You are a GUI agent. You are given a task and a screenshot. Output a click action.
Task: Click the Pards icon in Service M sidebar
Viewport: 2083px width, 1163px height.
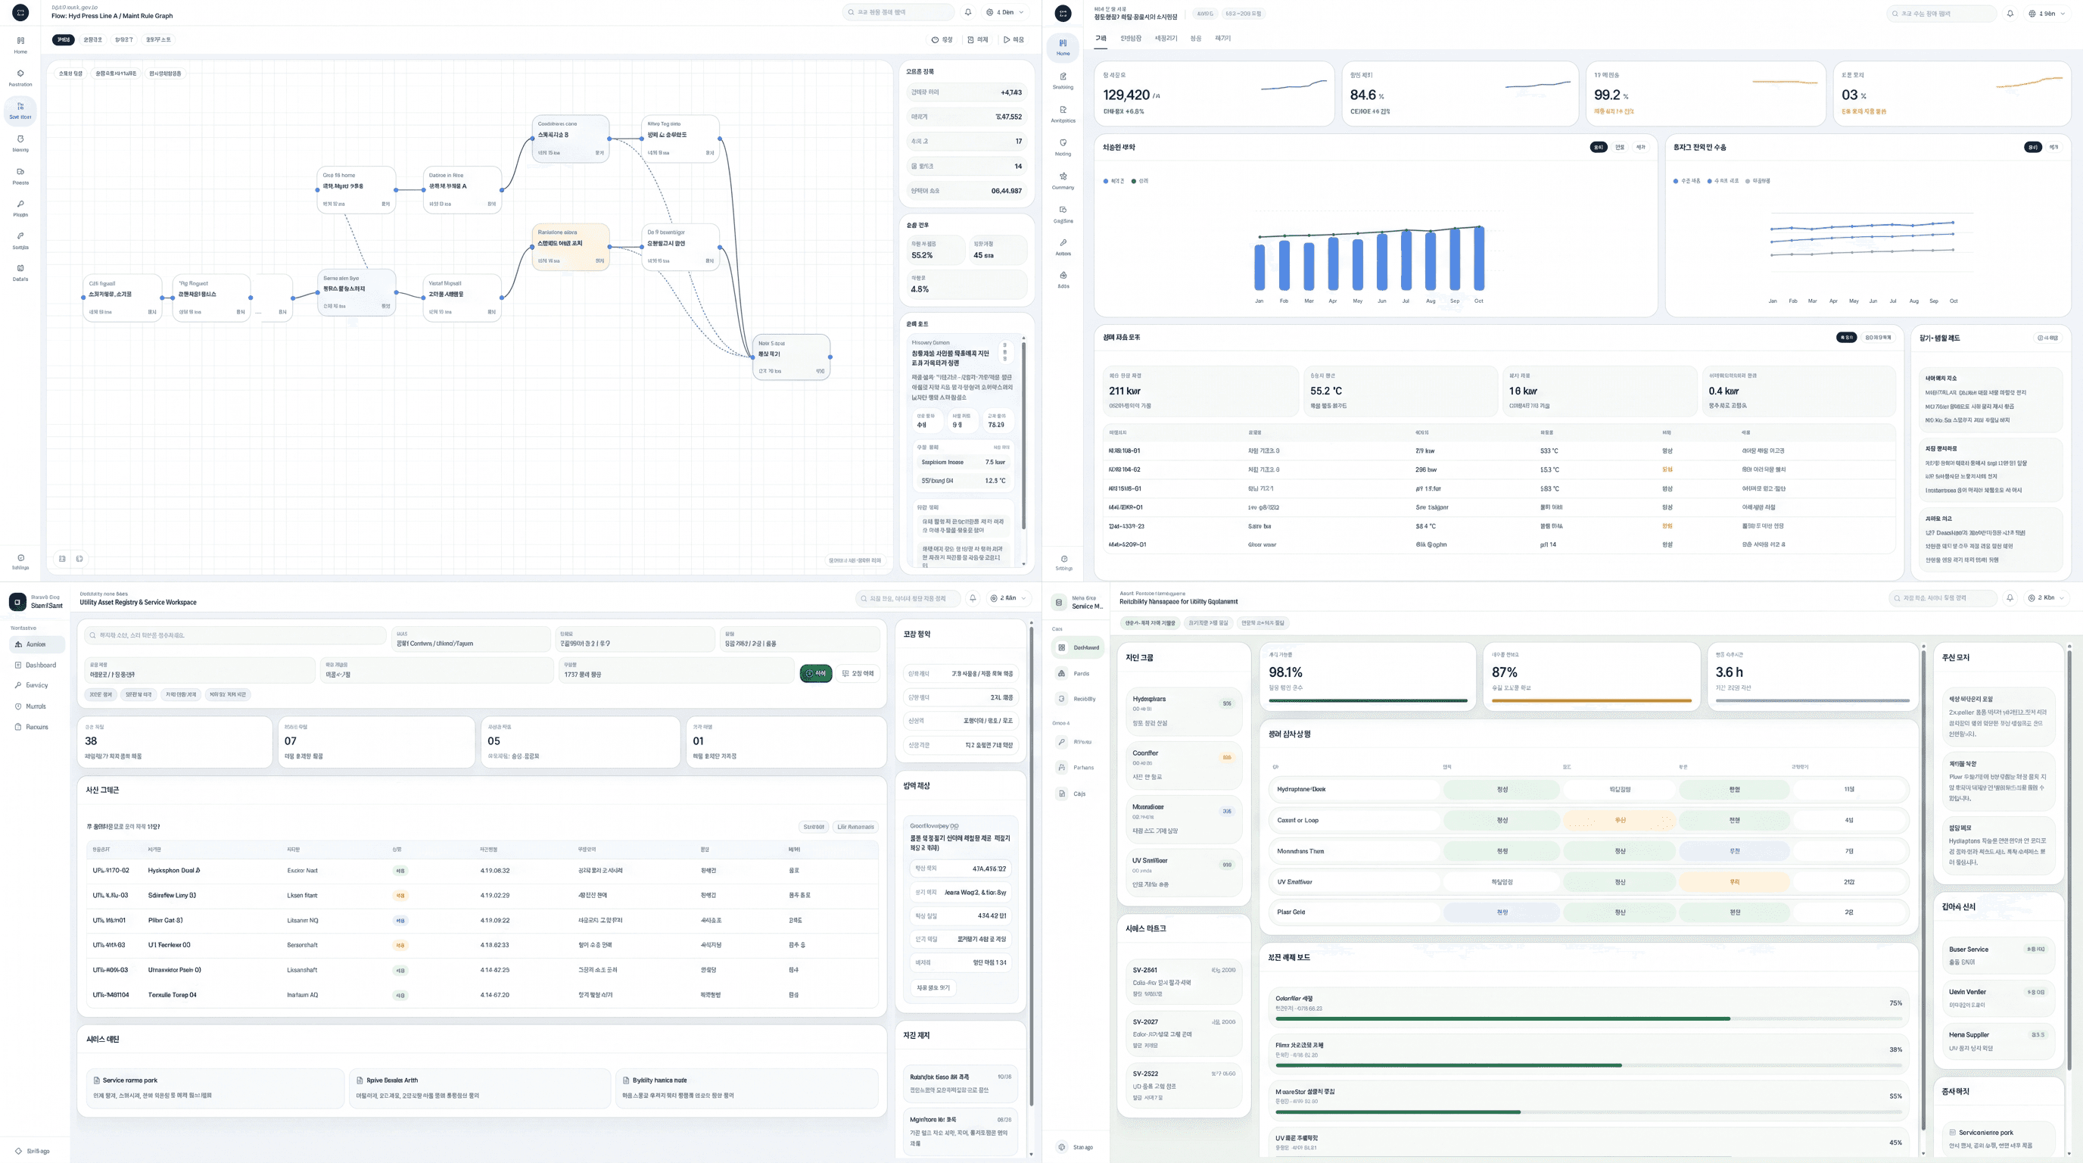(1062, 673)
